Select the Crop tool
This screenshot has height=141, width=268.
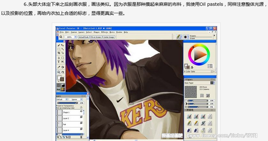tap(59, 53)
